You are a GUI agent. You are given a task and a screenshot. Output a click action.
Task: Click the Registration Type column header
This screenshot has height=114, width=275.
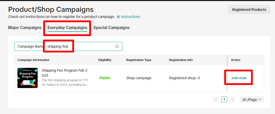pos(139,60)
